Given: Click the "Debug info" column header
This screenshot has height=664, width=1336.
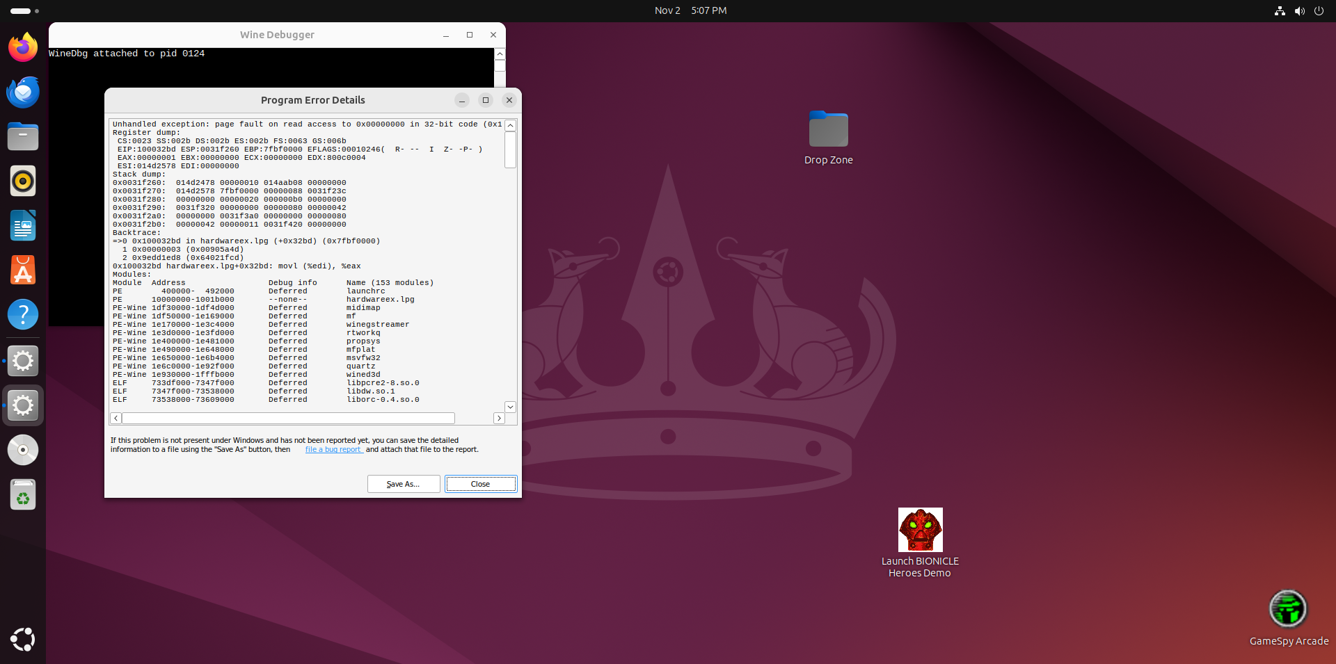Looking at the screenshot, I should tap(293, 283).
